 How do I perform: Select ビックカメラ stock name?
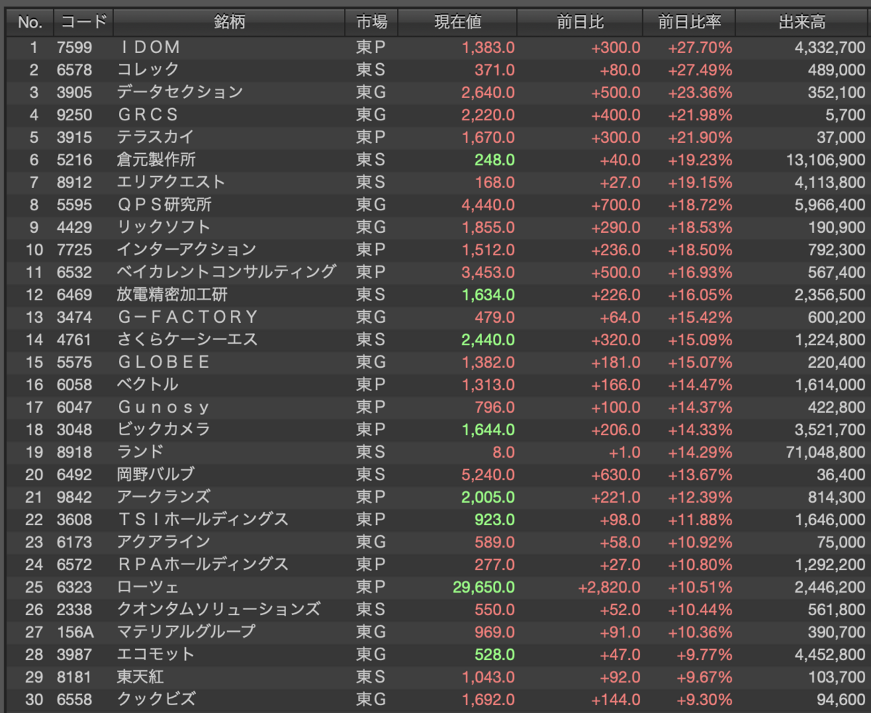(163, 429)
